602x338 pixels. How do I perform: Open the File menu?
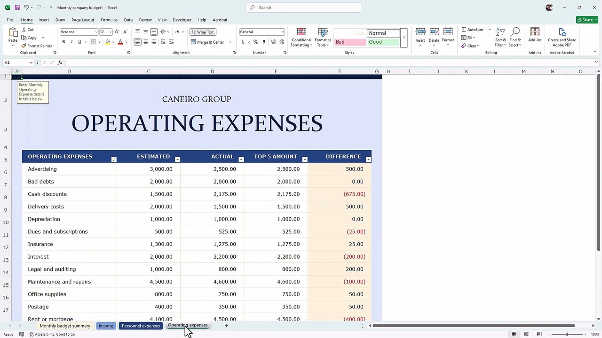[10, 20]
